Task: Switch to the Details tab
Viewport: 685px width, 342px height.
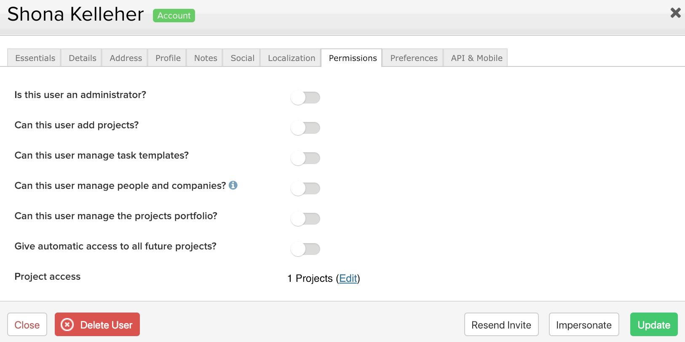Action: [x=83, y=58]
